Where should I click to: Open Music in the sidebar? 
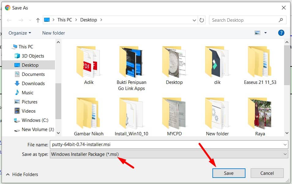coord(27,92)
